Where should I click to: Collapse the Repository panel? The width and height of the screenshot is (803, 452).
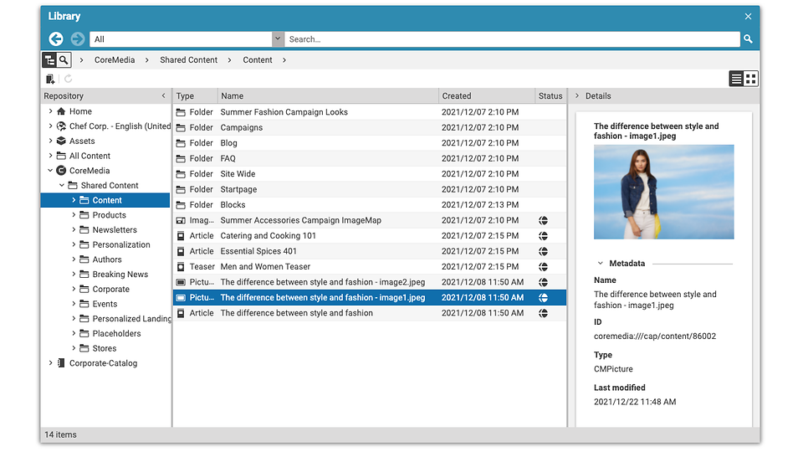coord(163,95)
